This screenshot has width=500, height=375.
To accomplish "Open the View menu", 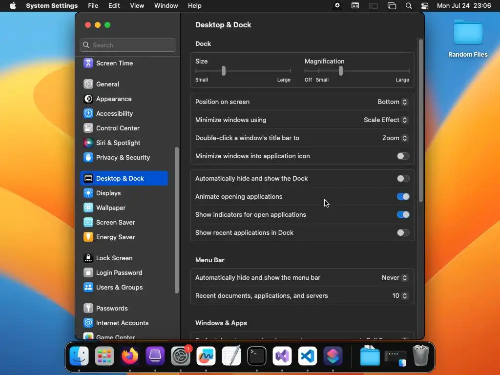I will [137, 6].
